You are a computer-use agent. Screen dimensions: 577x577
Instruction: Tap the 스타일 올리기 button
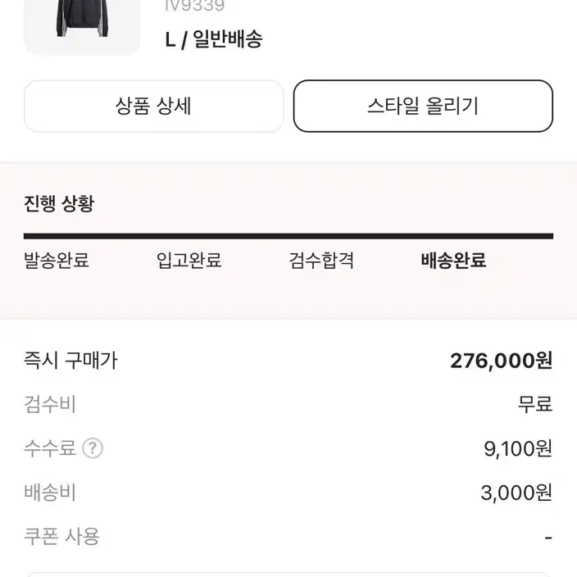click(x=423, y=106)
